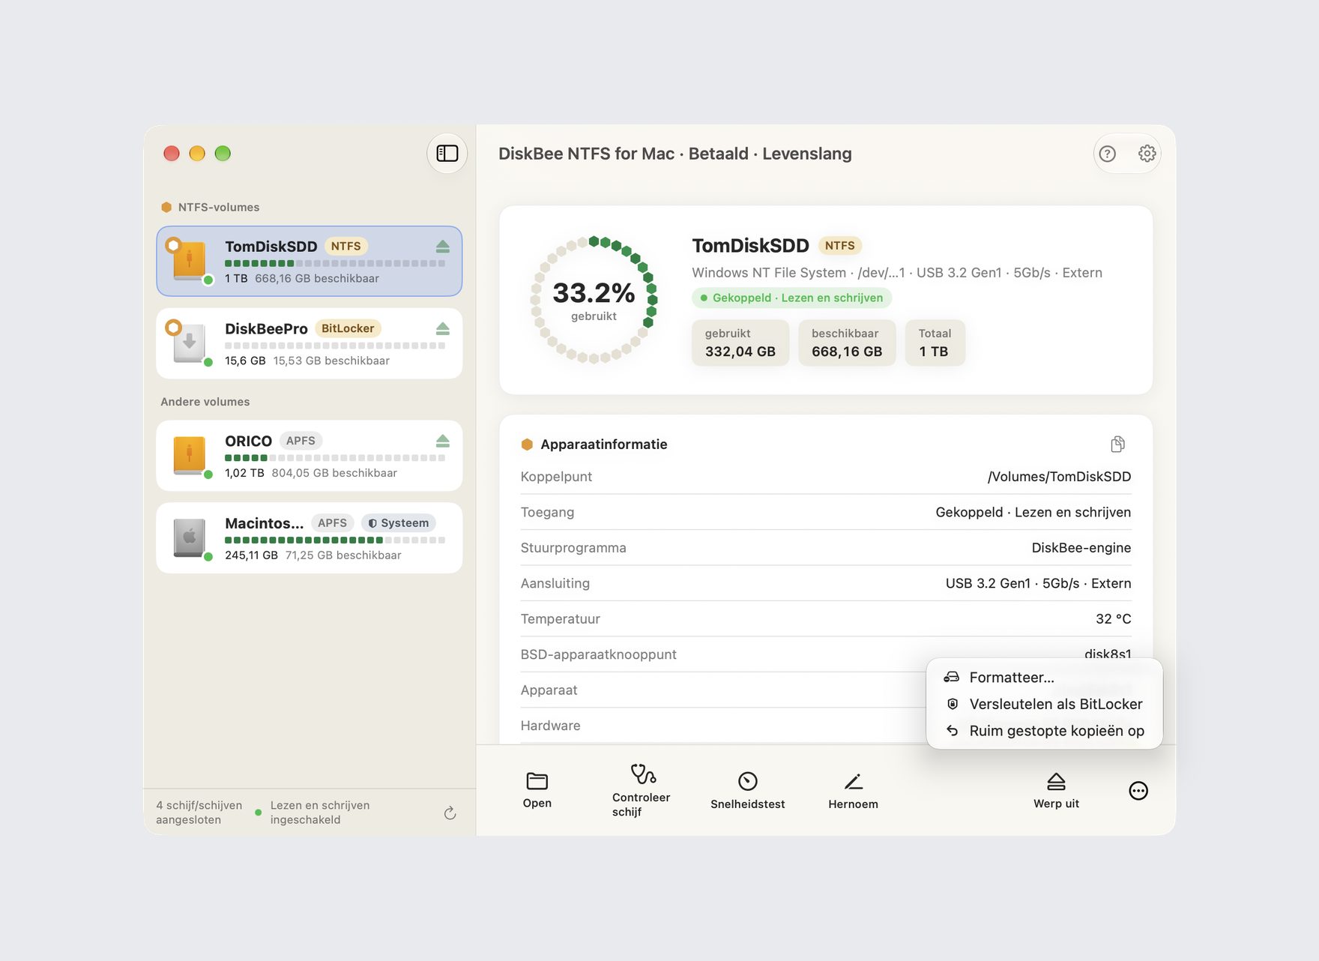Open settings gear icon
Viewport: 1319px width, 961px height.
[x=1147, y=154]
